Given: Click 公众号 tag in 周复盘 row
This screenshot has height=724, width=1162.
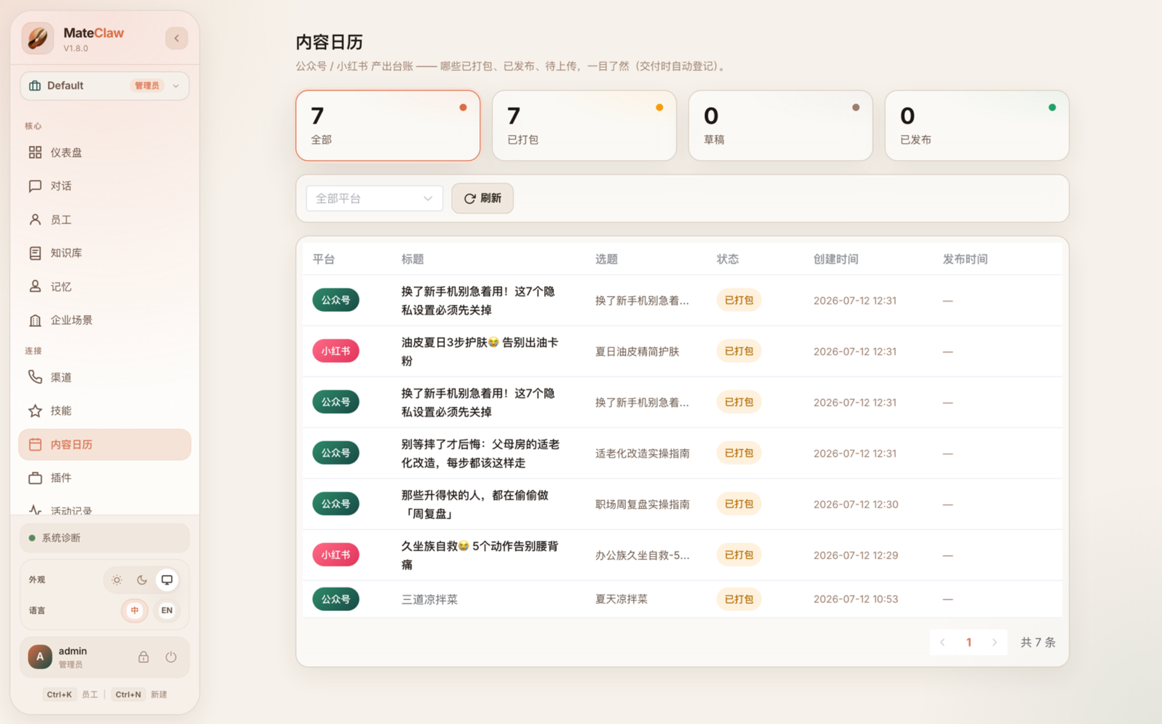Looking at the screenshot, I should pos(336,504).
